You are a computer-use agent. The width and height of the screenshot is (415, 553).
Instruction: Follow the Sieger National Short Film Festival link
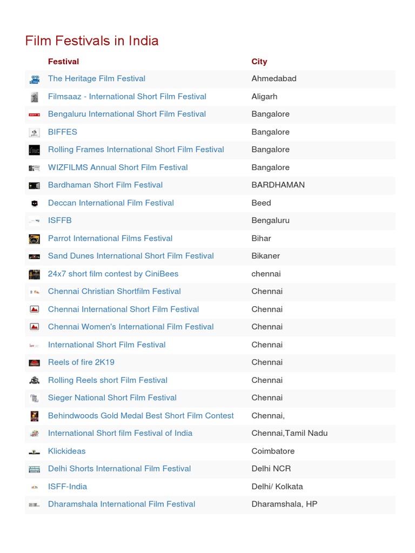112,398
